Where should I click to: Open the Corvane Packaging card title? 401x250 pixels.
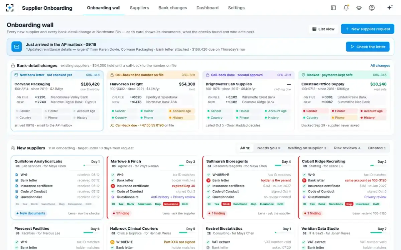pyautogui.click(x=32, y=84)
